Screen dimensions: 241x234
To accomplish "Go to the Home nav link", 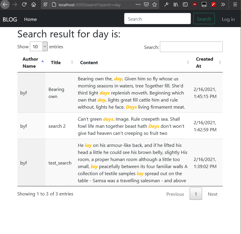I will 30,19.
